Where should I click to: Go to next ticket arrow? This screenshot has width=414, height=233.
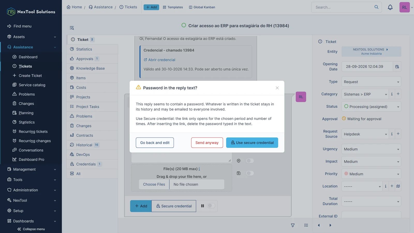pyautogui.click(x=330, y=225)
